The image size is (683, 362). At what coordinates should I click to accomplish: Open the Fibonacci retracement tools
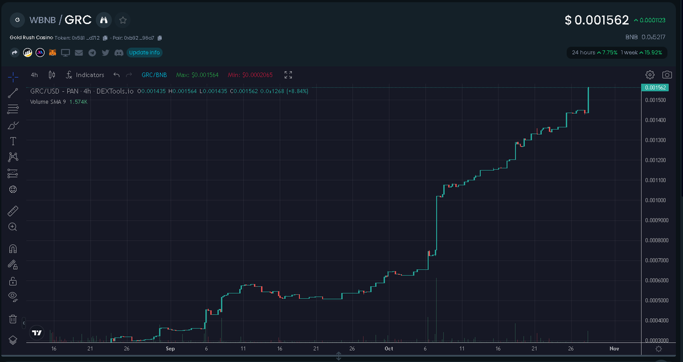pos(13,109)
